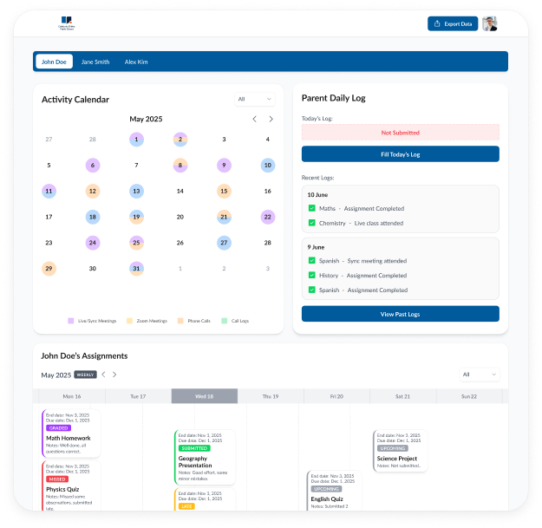Switch to the Jane Smith tab
Viewport: 542px width, 528px height.
[x=95, y=62]
